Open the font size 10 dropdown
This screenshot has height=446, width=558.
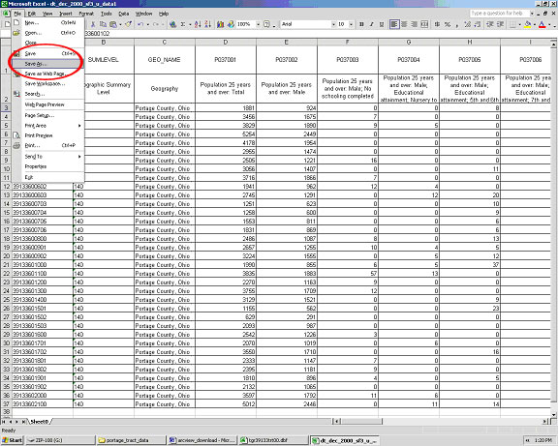click(351, 24)
